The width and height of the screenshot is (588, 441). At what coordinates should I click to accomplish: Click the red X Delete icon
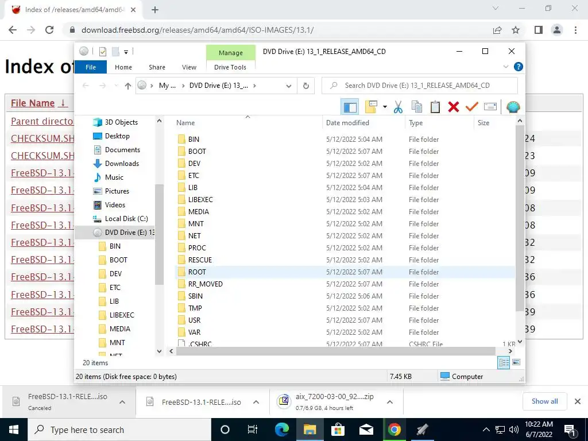tap(454, 107)
